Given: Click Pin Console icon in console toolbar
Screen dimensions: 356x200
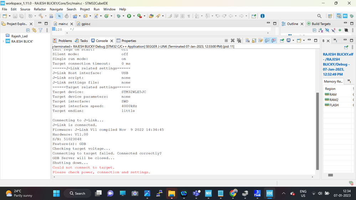Looking at the screenshot, I should 282,41.
